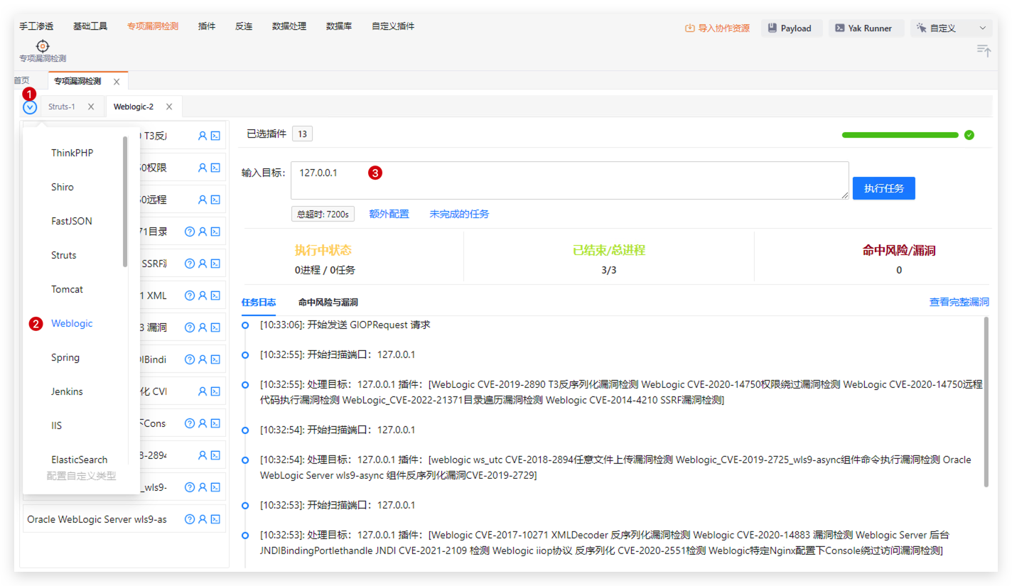Open the 查看完整漏洞 link
Screen dimensions: 1012x586
tap(959, 303)
